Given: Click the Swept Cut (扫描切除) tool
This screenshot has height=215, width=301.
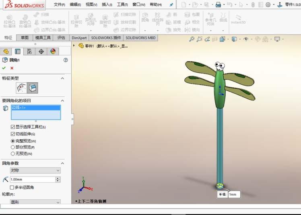Looking at the screenshot, I should 125,14.
